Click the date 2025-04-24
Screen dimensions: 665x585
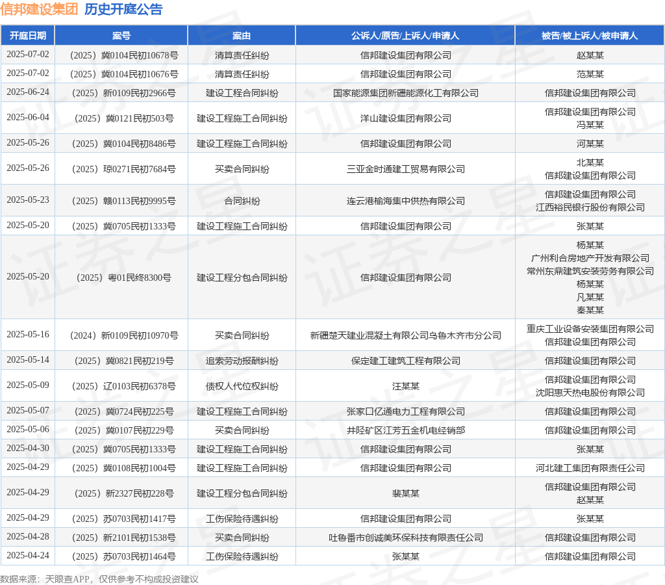coord(28,555)
